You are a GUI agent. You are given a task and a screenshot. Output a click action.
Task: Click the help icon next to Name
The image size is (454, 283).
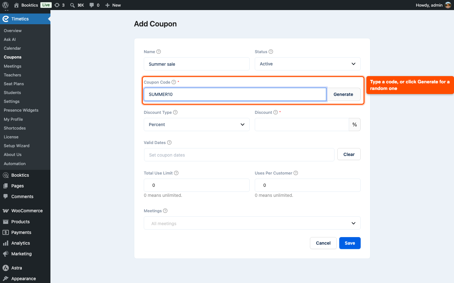[159, 52]
